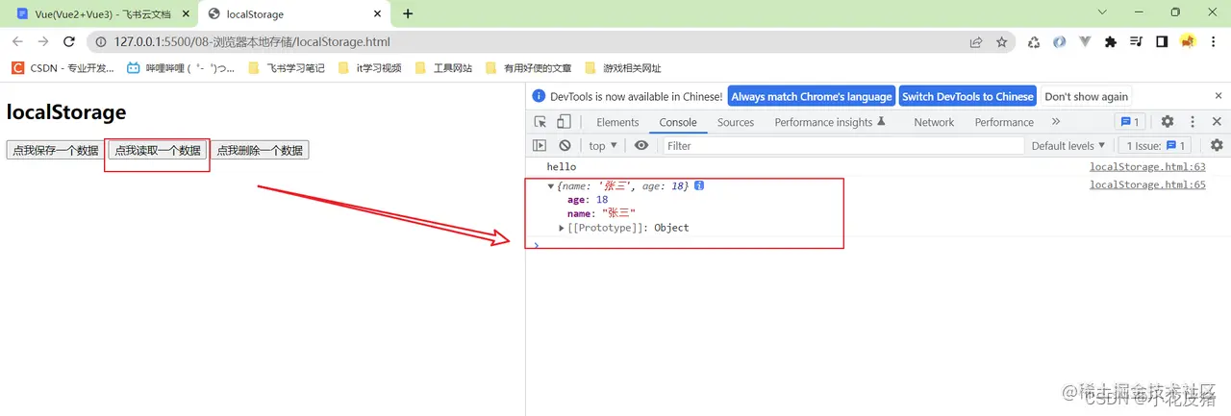Open the 飞书学习笔记 bookmark folder

click(x=287, y=68)
